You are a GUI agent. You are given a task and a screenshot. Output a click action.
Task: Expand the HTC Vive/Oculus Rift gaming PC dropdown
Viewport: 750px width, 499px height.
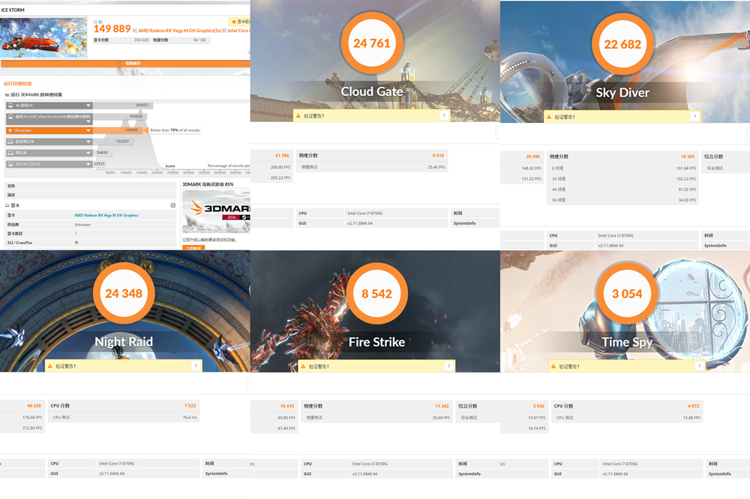pos(88,121)
